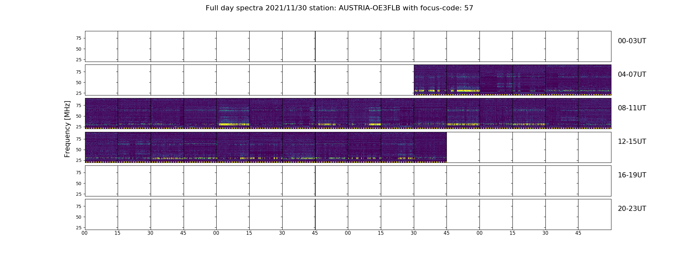679x258 pixels.
Task: Click the empty last panel of 16-19UT row
Action: 595,181
